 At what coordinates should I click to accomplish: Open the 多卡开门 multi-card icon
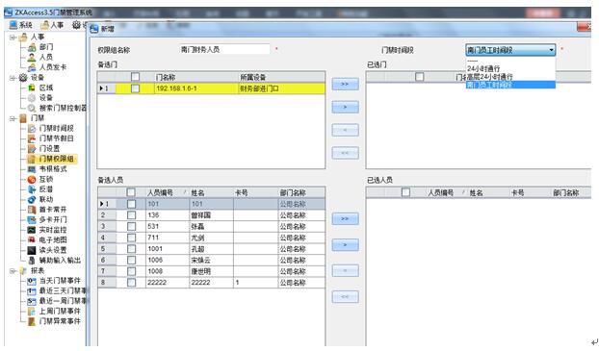coord(32,220)
